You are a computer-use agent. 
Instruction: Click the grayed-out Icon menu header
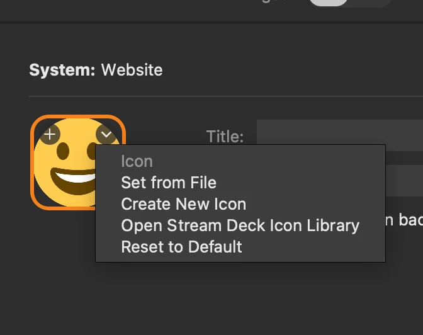137,161
